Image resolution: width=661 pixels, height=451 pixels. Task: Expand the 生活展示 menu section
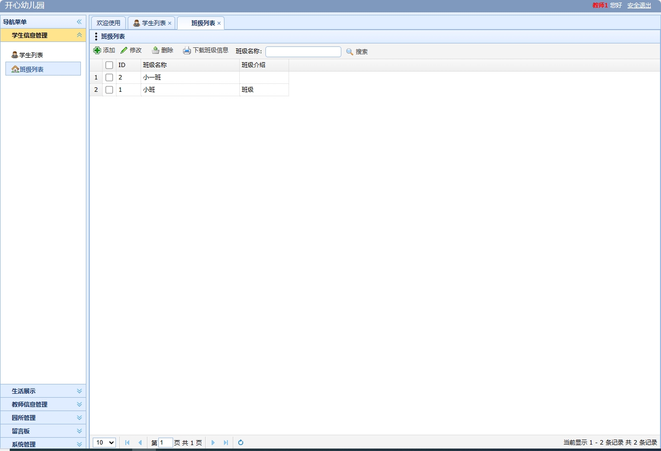click(43, 391)
